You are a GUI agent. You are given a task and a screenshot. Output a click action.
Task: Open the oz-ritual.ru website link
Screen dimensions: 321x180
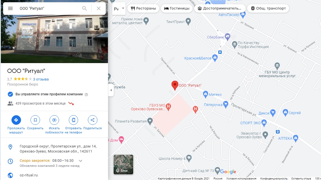pyautogui.click(x=29, y=175)
